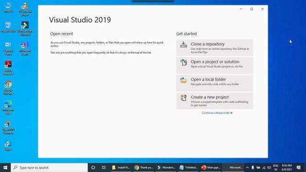Switch to the Chrome Thank yo... taskbar item

pyautogui.click(x=143, y=168)
